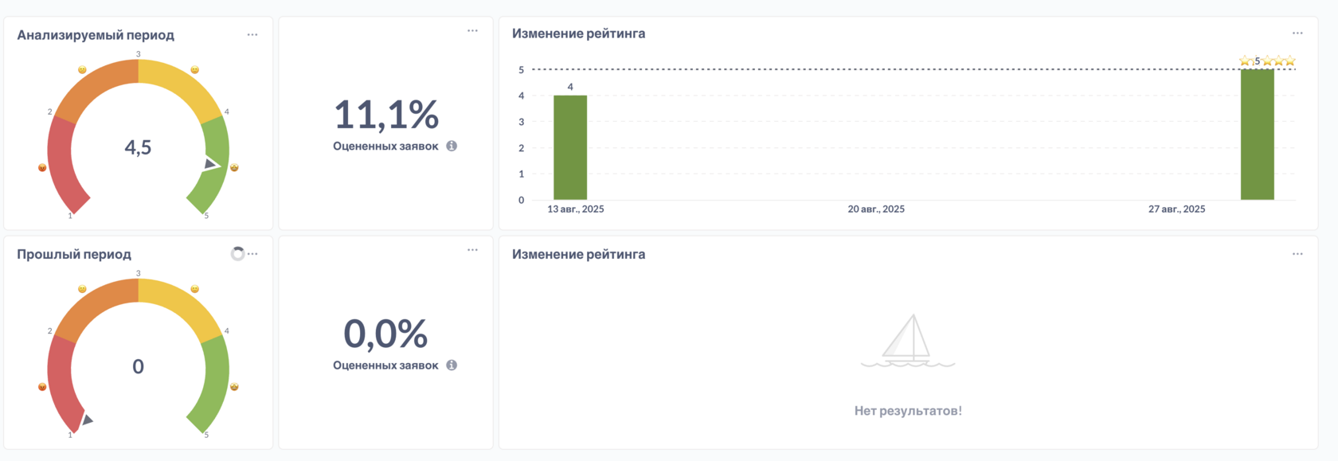Screen dimensions: 1338x461
Task: Click the sailboat no-results illustration
Action: point(908,341)
